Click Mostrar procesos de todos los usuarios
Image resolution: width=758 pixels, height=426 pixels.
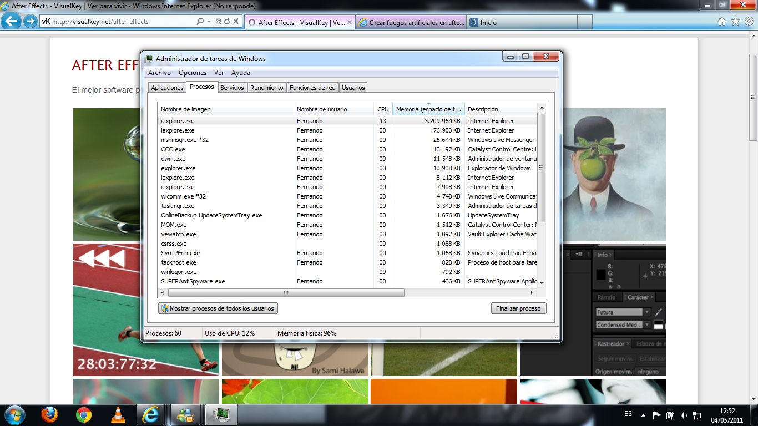click(x=218, y=308)
